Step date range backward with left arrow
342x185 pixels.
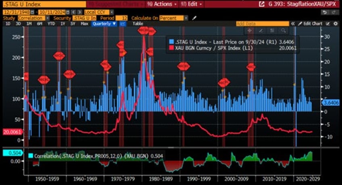(74, 12)
